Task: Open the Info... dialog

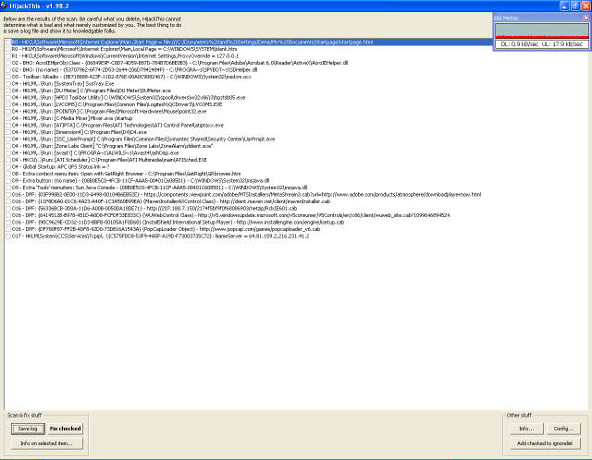Action: coord(526,429)
